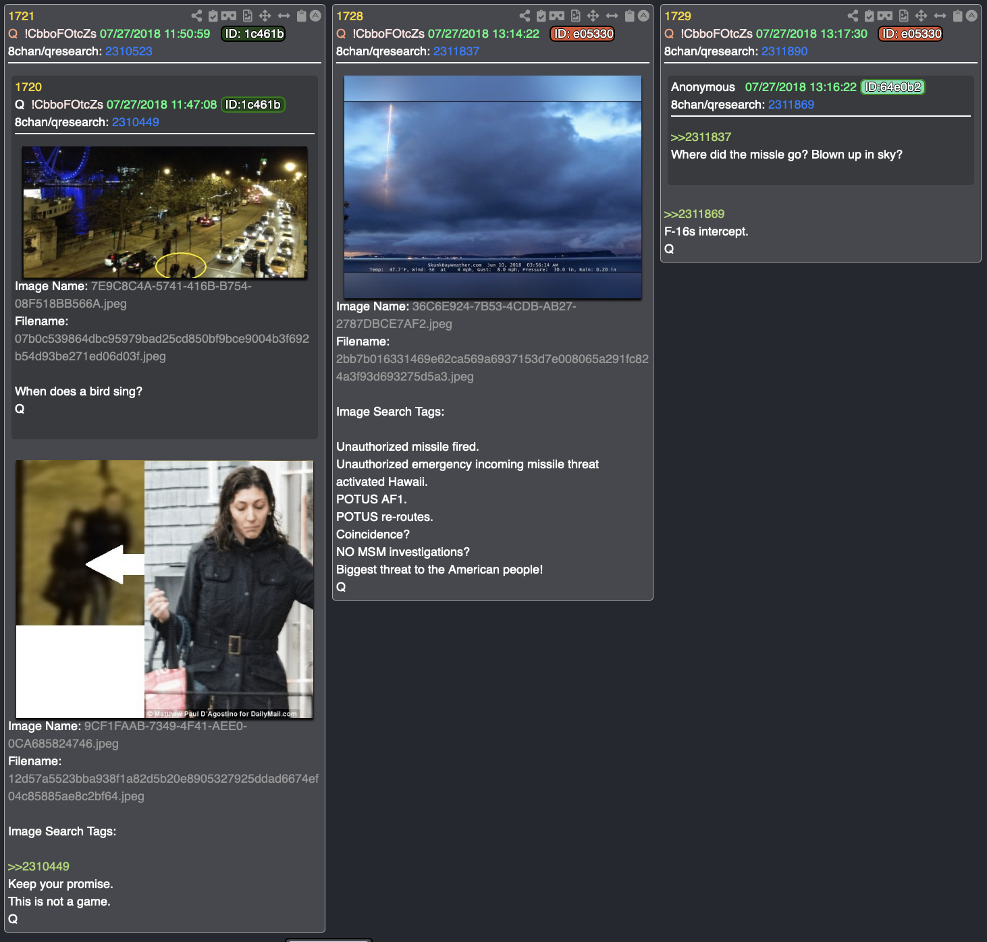Click filename starting 07b0c539864dbc
Viewport: 987px width, 942px height.
pos(162,348)
